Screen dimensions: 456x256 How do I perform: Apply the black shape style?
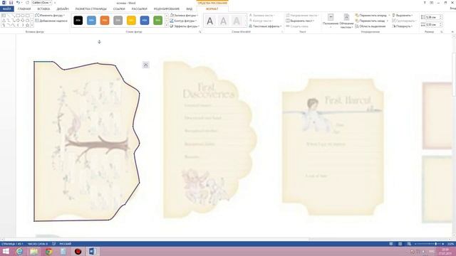pos(78,21)
